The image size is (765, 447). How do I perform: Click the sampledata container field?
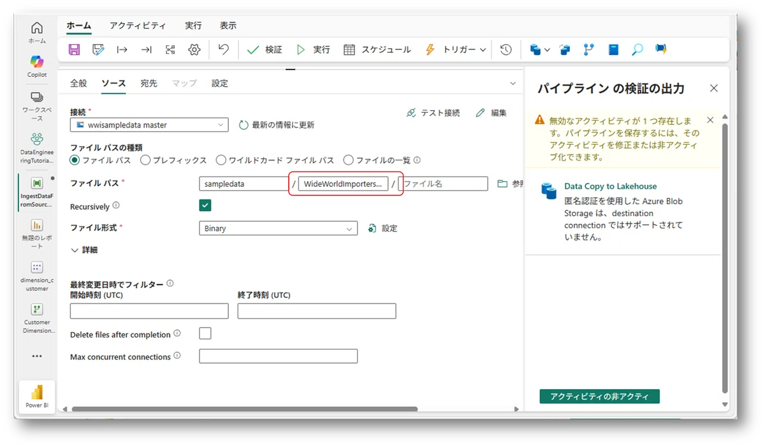click(x=244, y=184)
